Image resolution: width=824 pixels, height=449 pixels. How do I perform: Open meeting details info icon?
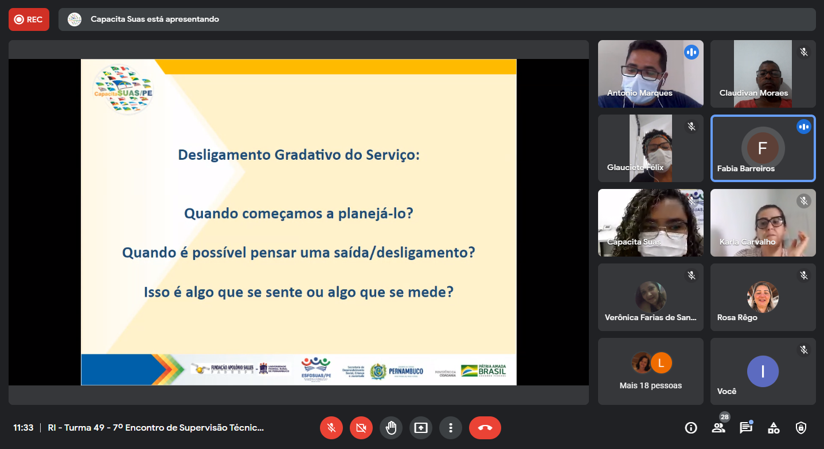coord(691,428)
